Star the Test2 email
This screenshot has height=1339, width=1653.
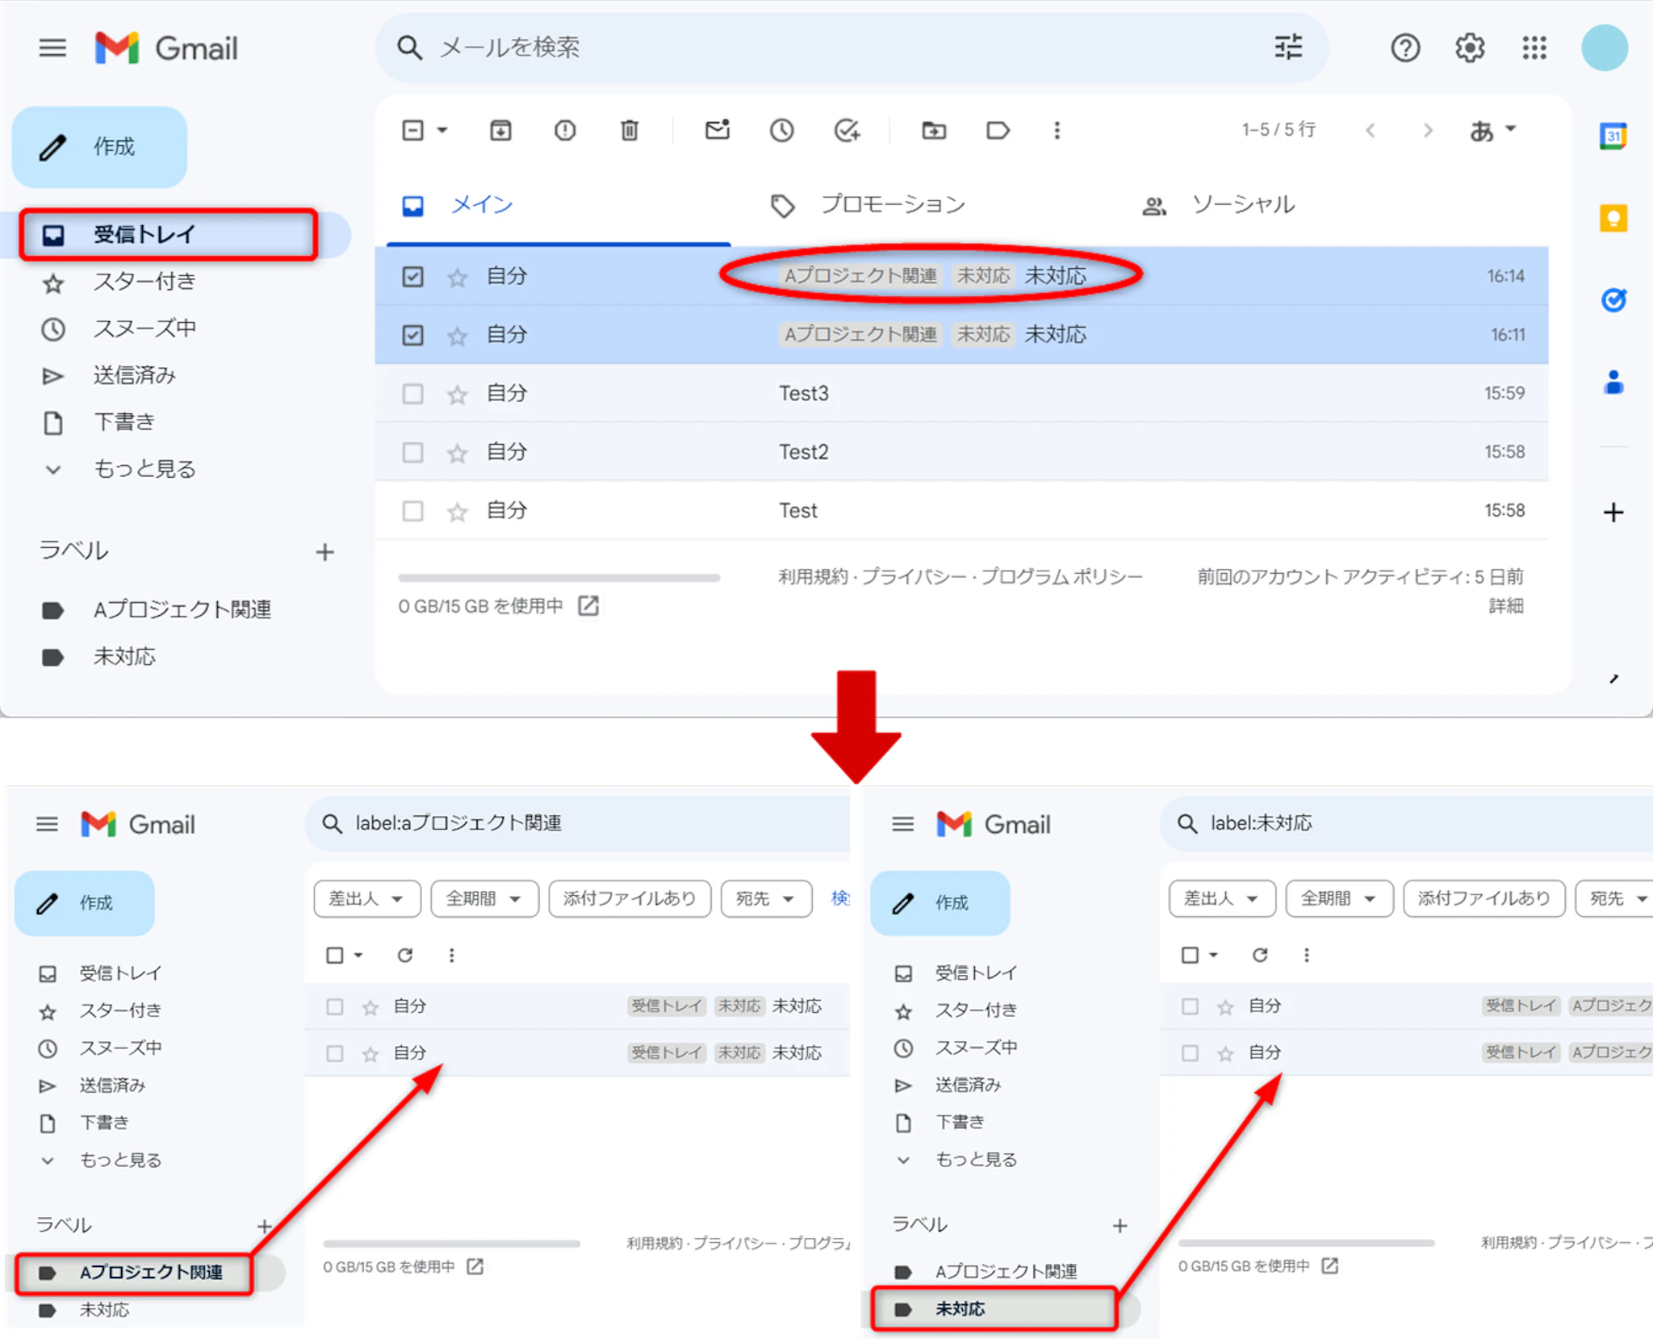(x=458, y=453)
